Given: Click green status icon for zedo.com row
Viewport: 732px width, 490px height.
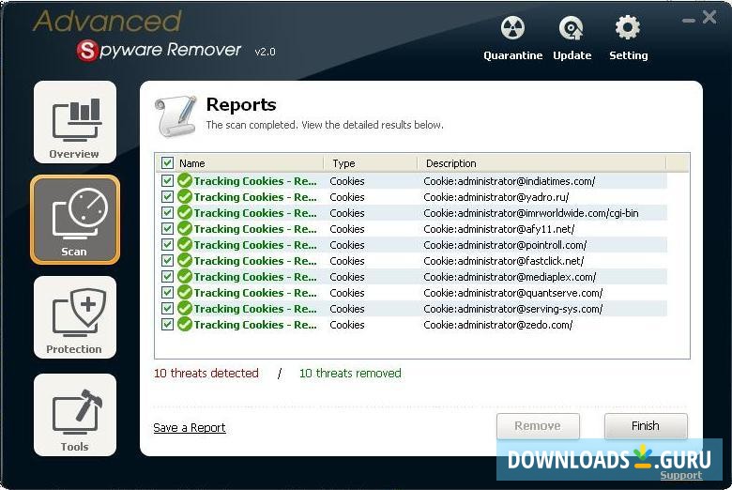Looking at the screenshot, I should [185, 324].
